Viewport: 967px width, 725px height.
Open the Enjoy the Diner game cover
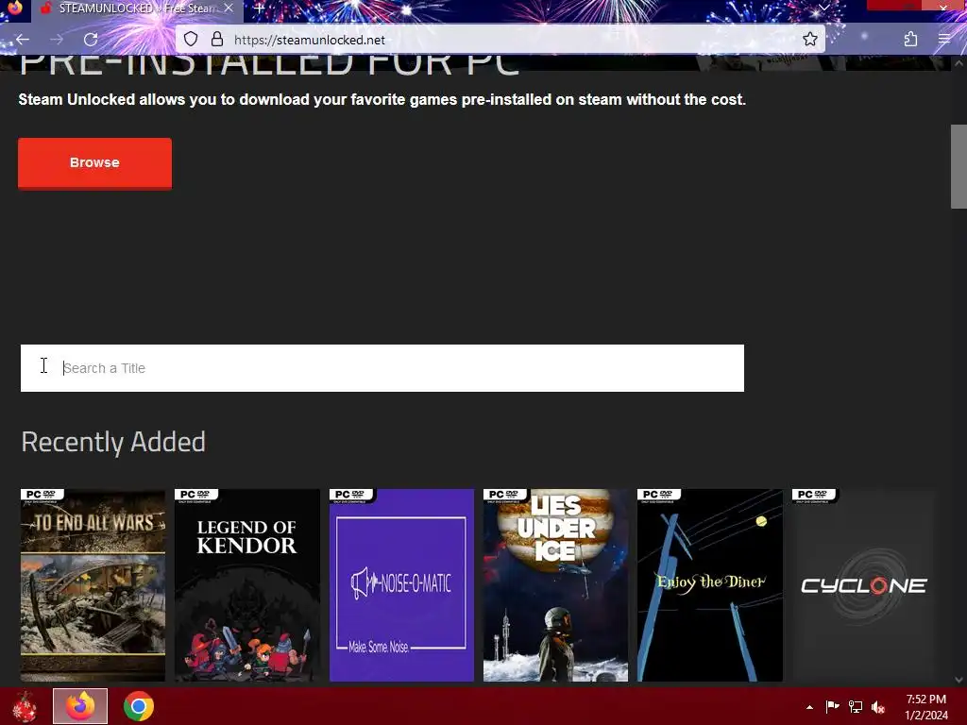710,585
